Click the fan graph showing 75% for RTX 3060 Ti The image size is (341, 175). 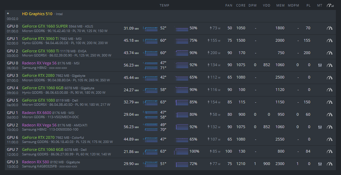click(181, 41)
